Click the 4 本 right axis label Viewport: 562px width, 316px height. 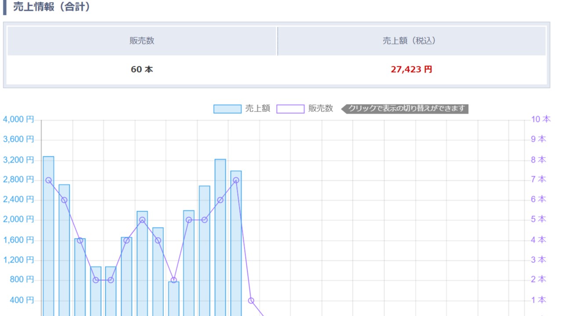pyautogui.click(x=539, y=240)
